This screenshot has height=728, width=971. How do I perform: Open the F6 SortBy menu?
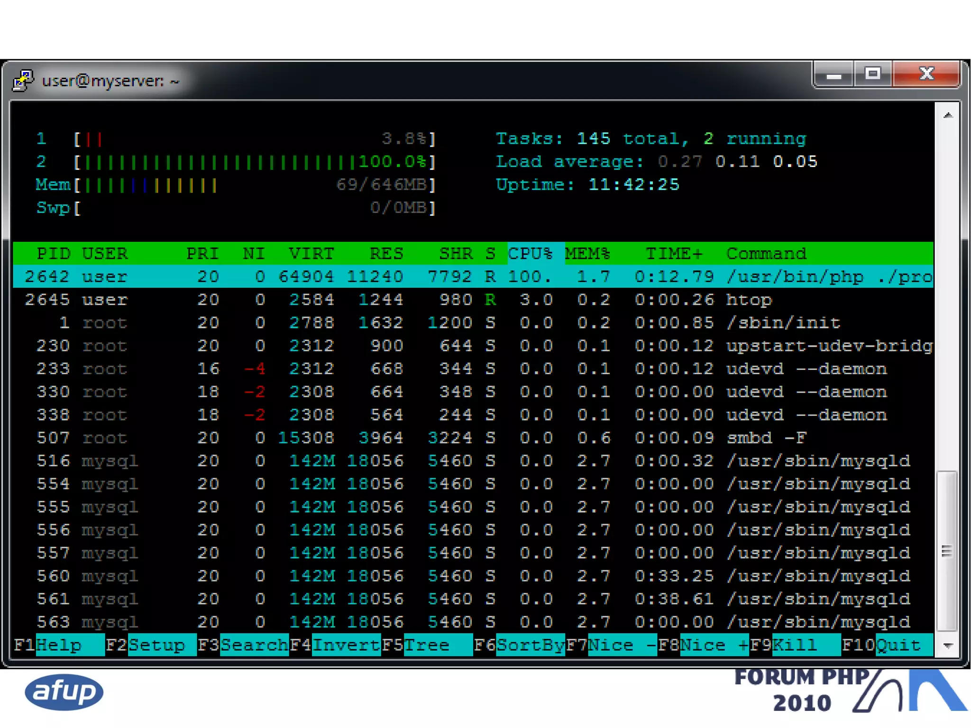coord(530,645)
